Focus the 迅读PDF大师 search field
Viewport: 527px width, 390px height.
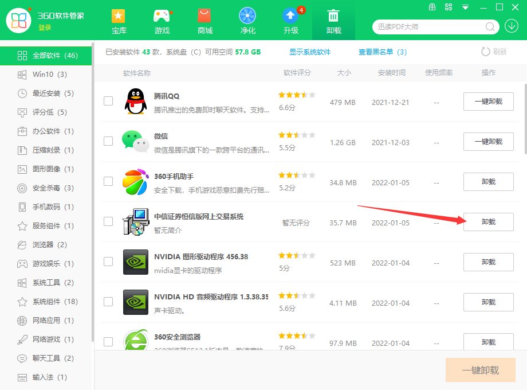(x=430, y=26)
